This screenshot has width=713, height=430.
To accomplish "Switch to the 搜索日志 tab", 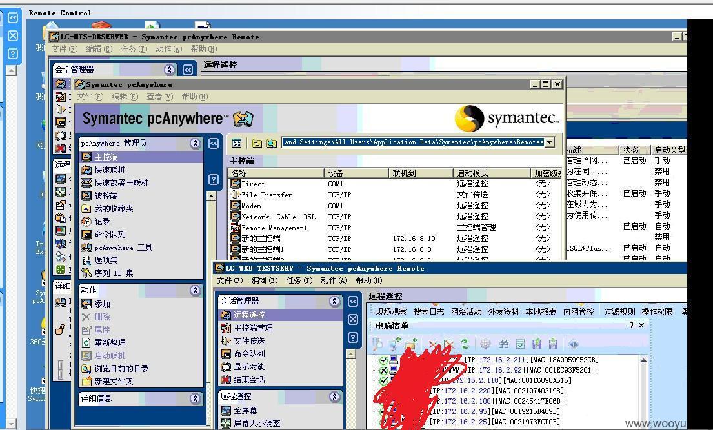I will (x=428, y=311).
